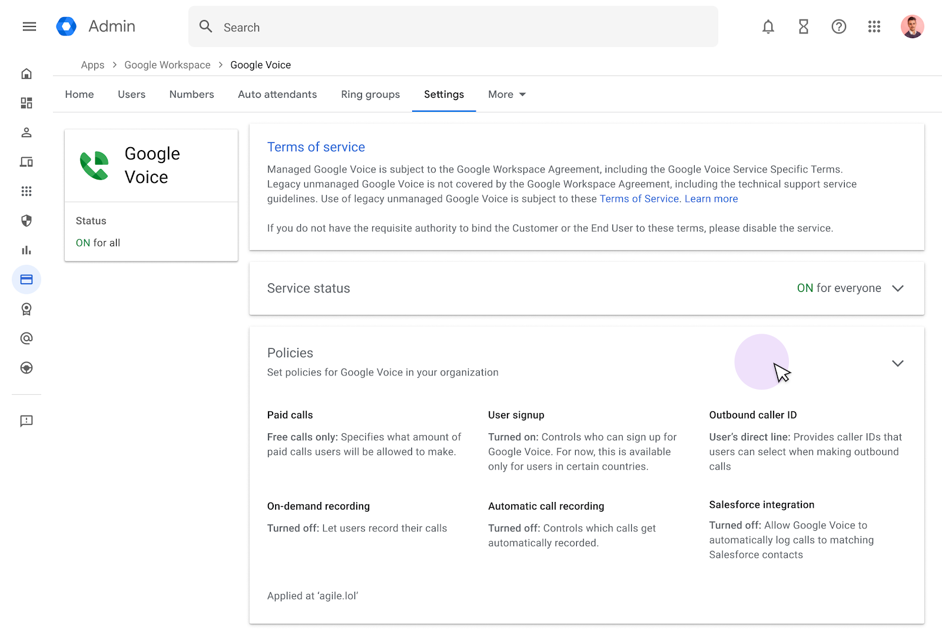This screenshot has width=942, height=642.
Task: Go to Home in the sidebar
Action: coord(26,74)
